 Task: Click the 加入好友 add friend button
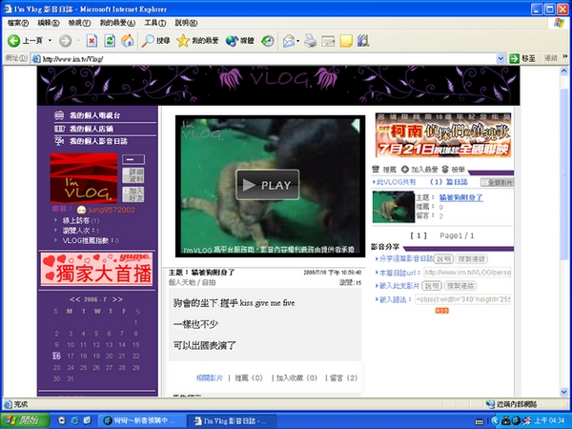133,194
